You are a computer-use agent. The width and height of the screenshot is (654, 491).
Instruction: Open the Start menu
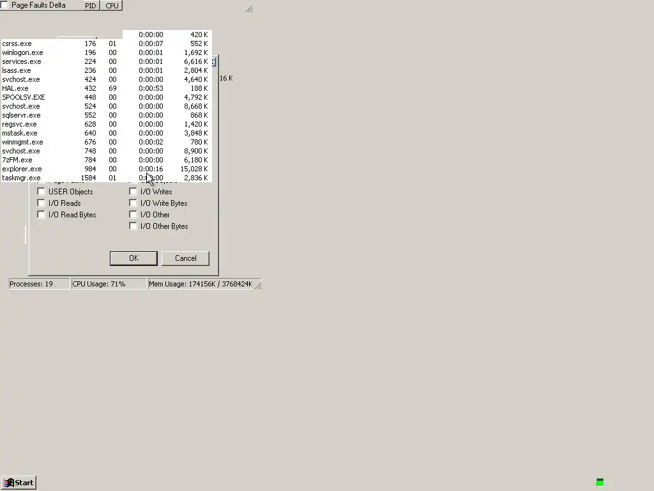click(x=19, y=483)
